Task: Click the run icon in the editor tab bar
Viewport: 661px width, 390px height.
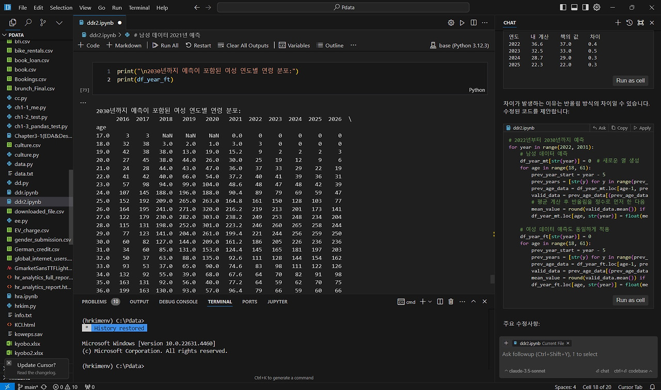Action: (x=462, y=23)
